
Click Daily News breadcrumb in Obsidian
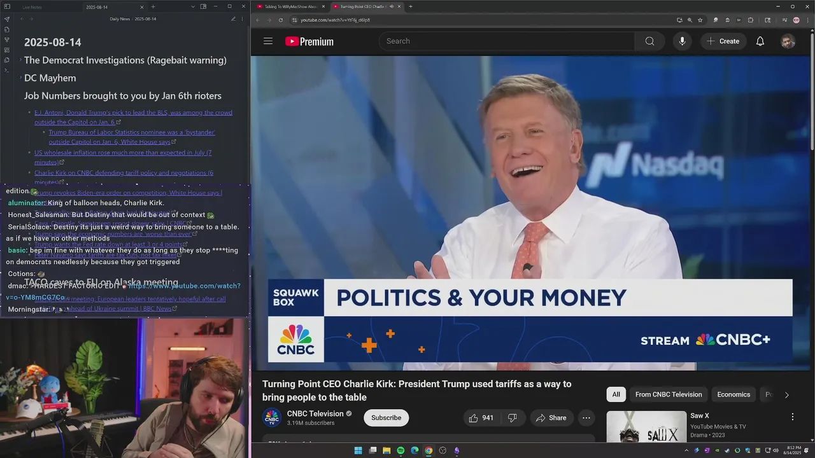click(120, 19)
